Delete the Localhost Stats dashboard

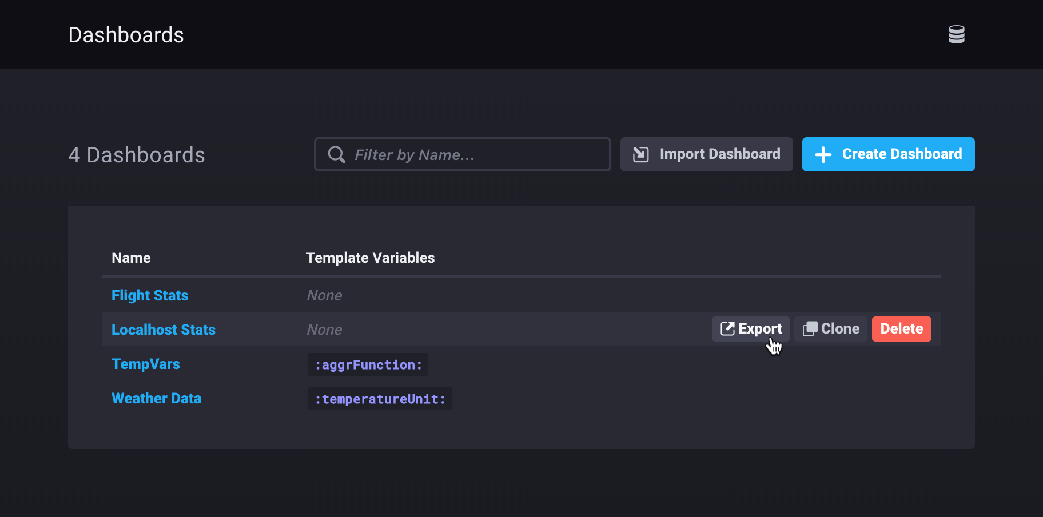pyautogui.click(x=901, y=328)
